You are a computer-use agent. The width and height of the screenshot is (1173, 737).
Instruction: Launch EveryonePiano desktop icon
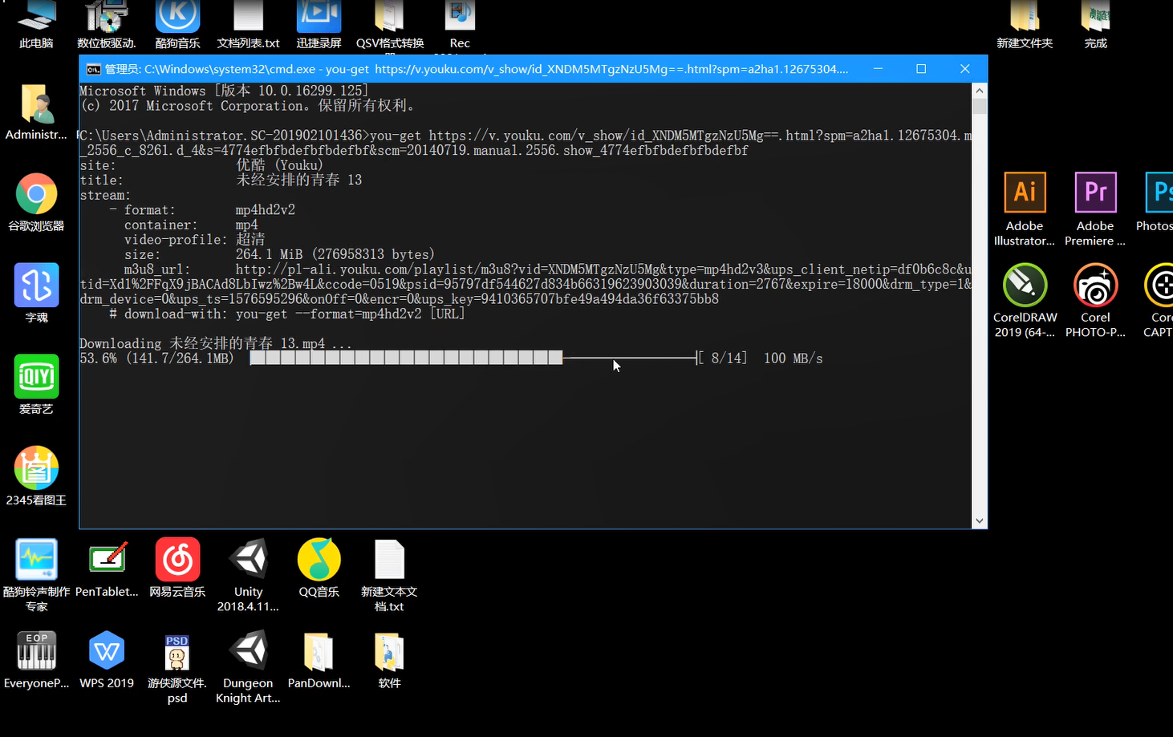[x=36, y=659]
